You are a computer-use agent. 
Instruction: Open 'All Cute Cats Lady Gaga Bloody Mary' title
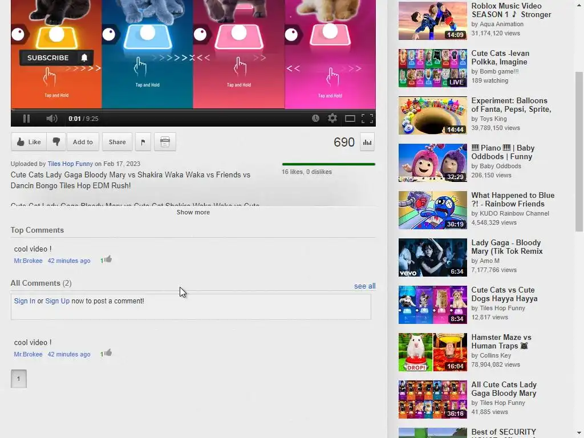[x=504, y=389]
